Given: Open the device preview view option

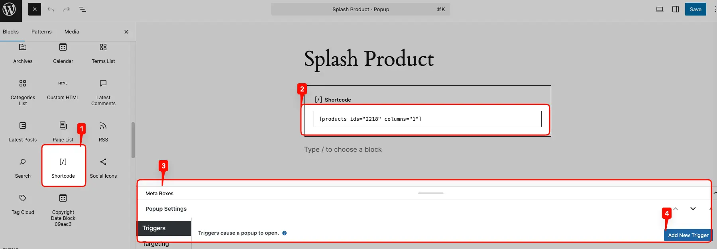Looking at the screenshot, I should coord(660,9).
